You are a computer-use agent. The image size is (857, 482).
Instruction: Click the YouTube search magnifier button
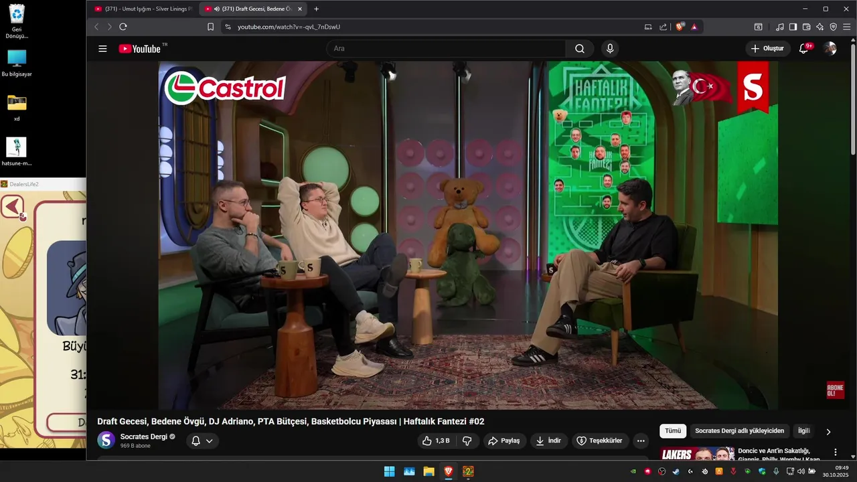(580, 48)
